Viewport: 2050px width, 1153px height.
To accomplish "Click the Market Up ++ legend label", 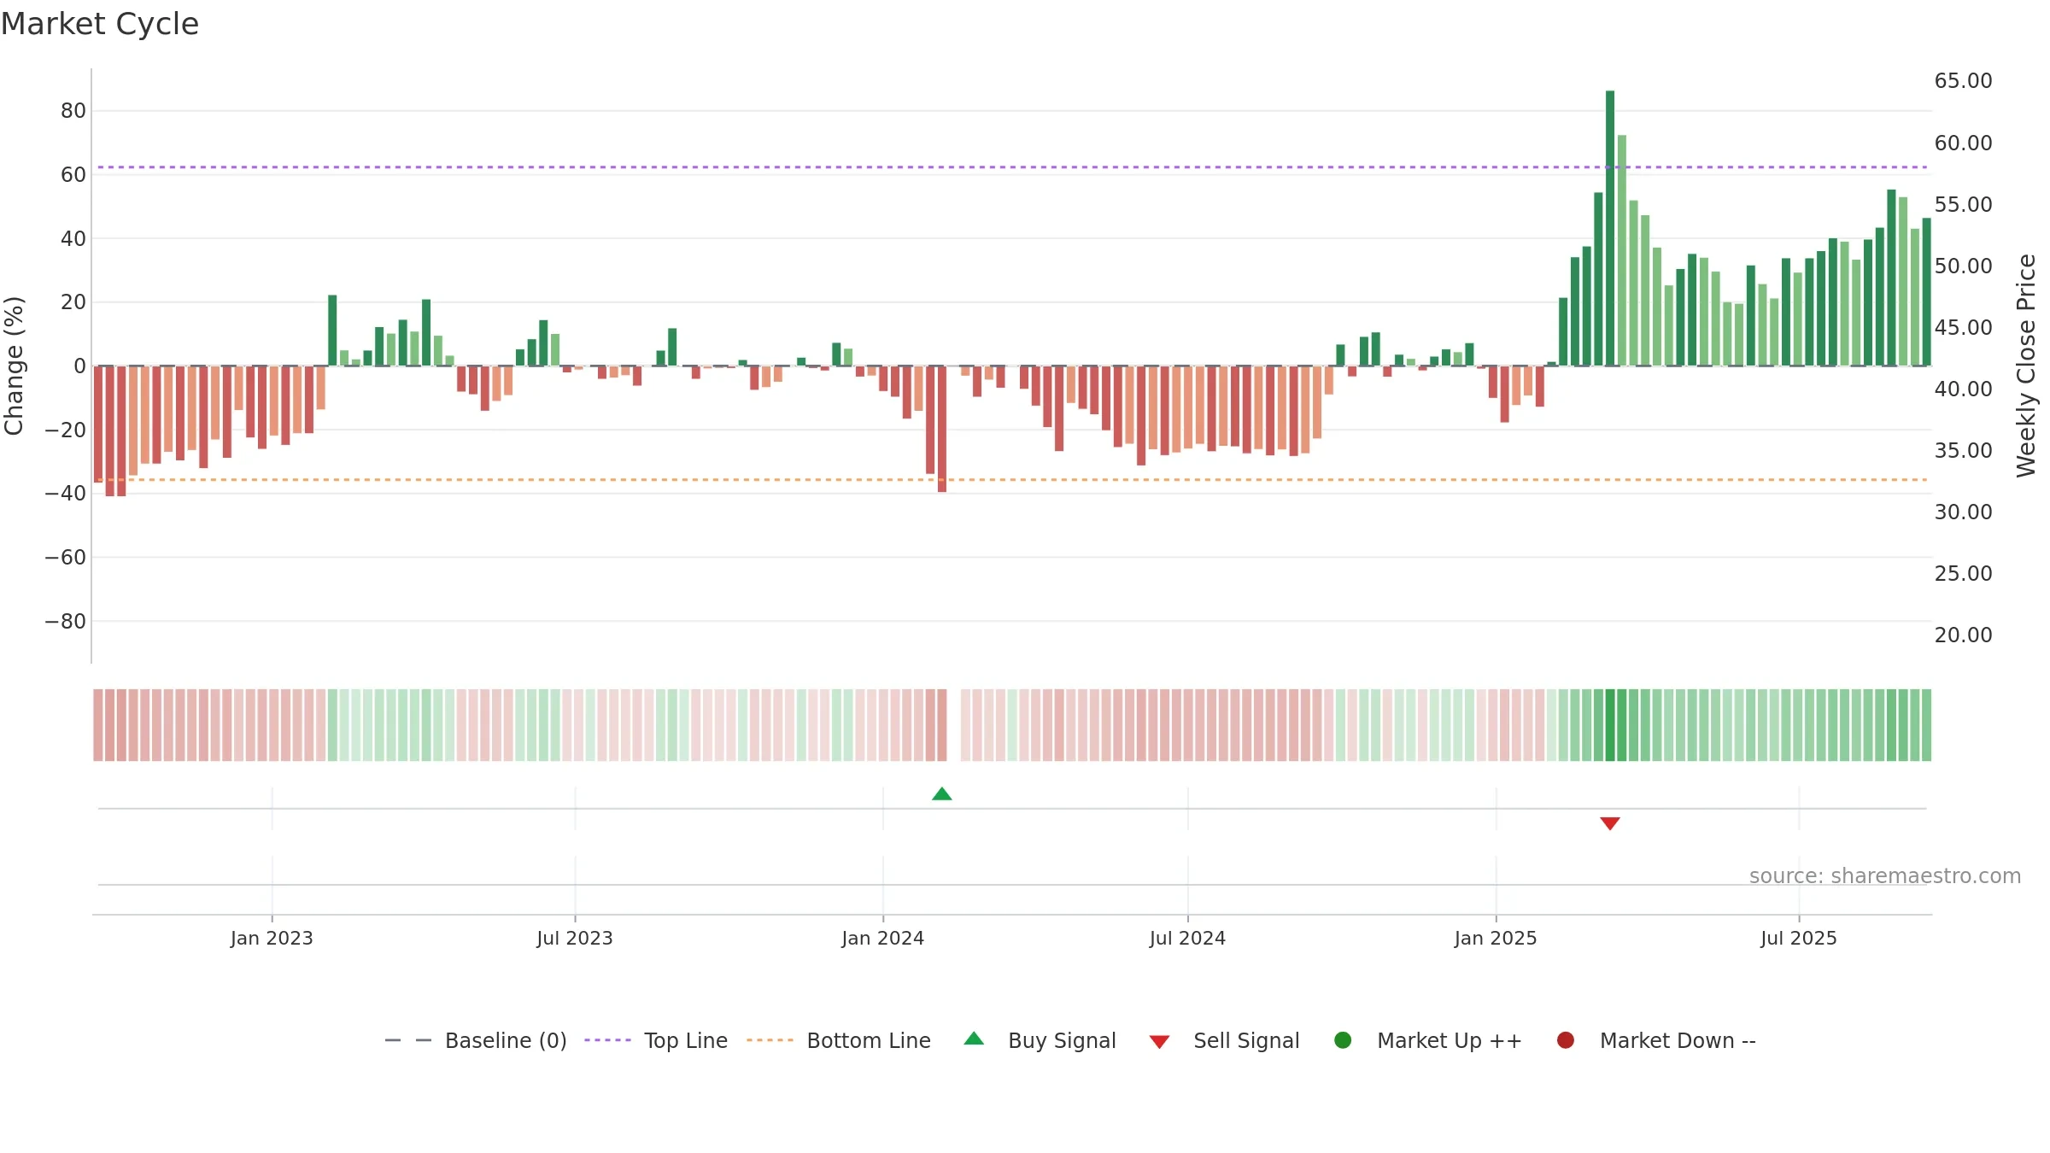I will tap(1450, 1040).
